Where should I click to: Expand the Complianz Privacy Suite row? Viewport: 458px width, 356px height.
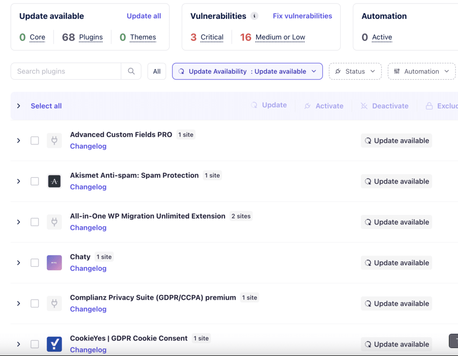pyautogui.click(x=19, y=303)
